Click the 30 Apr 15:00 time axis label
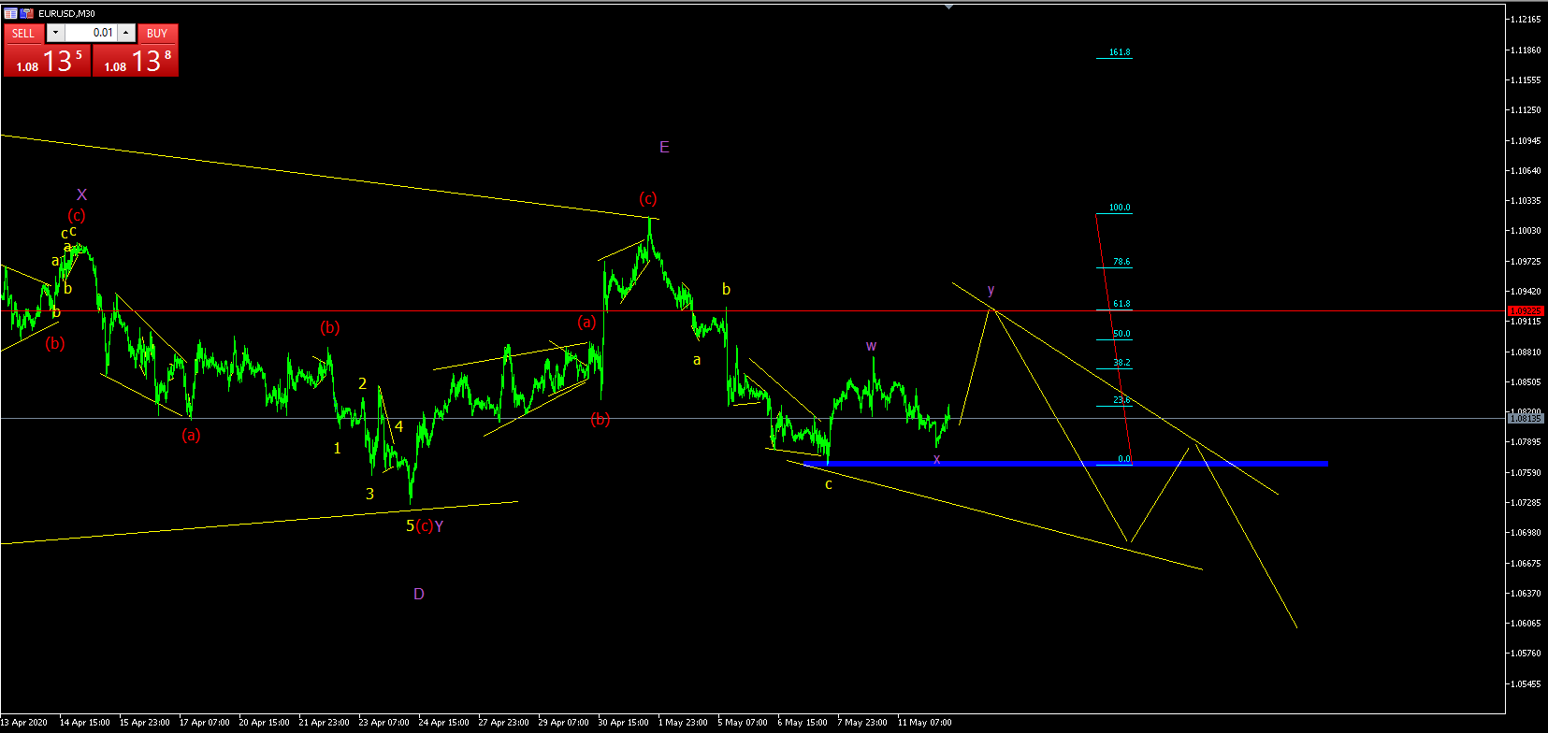Screen dimensions: 1548x733 click(x=623, y=722)
